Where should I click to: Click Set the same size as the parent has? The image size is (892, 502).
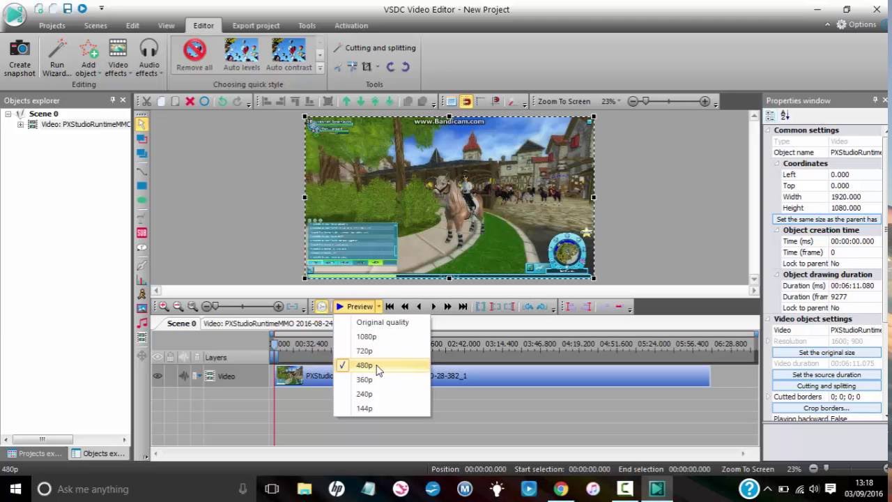pos(826,219)
